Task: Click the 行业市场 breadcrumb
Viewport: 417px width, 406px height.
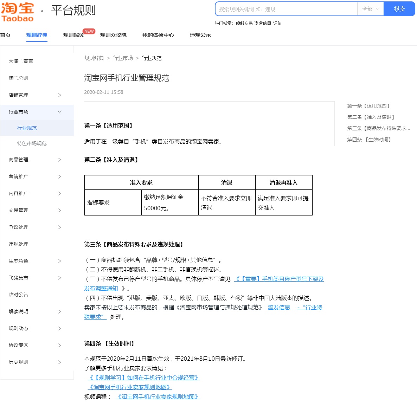Action: tap(123, 58)
